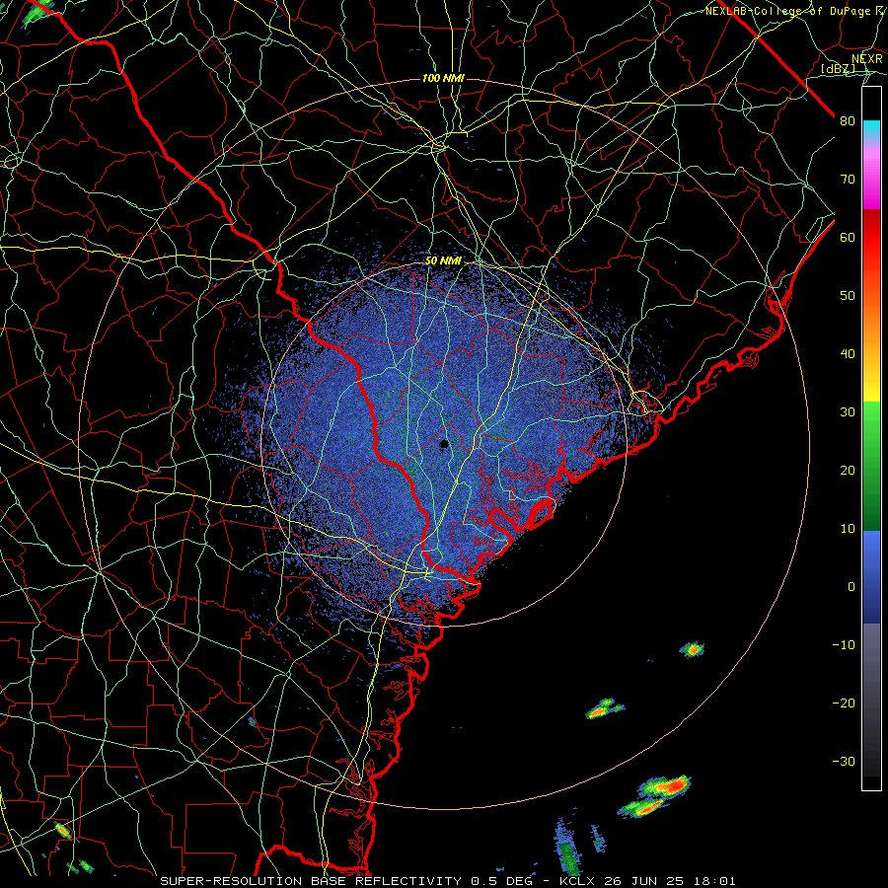This screenshot has width=888, height=888.
Task: Click the -10 value on the dBZ scale
Action: (844, 645)
